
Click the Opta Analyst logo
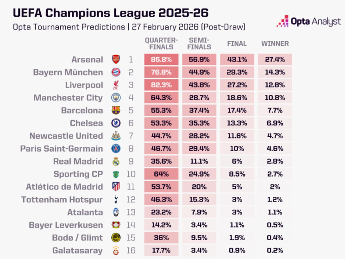point(308,21)
